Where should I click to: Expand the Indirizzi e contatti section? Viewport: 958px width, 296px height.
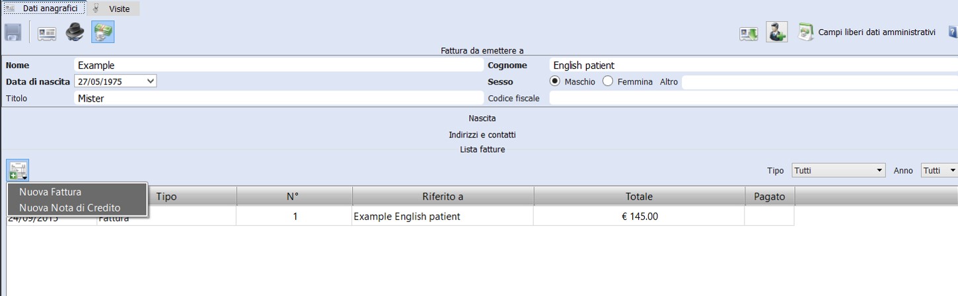[482, 134]
